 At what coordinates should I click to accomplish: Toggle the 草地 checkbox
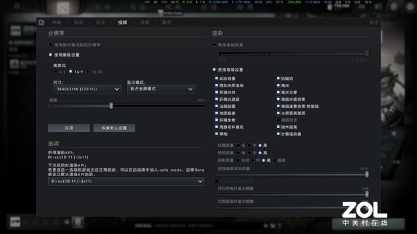click(216, 134)
